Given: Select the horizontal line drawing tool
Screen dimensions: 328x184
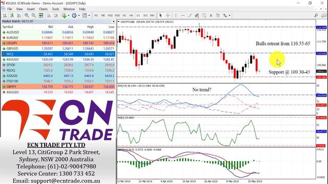Looking at the screenshot, I should pyautogui.click(x=183, y=15).
